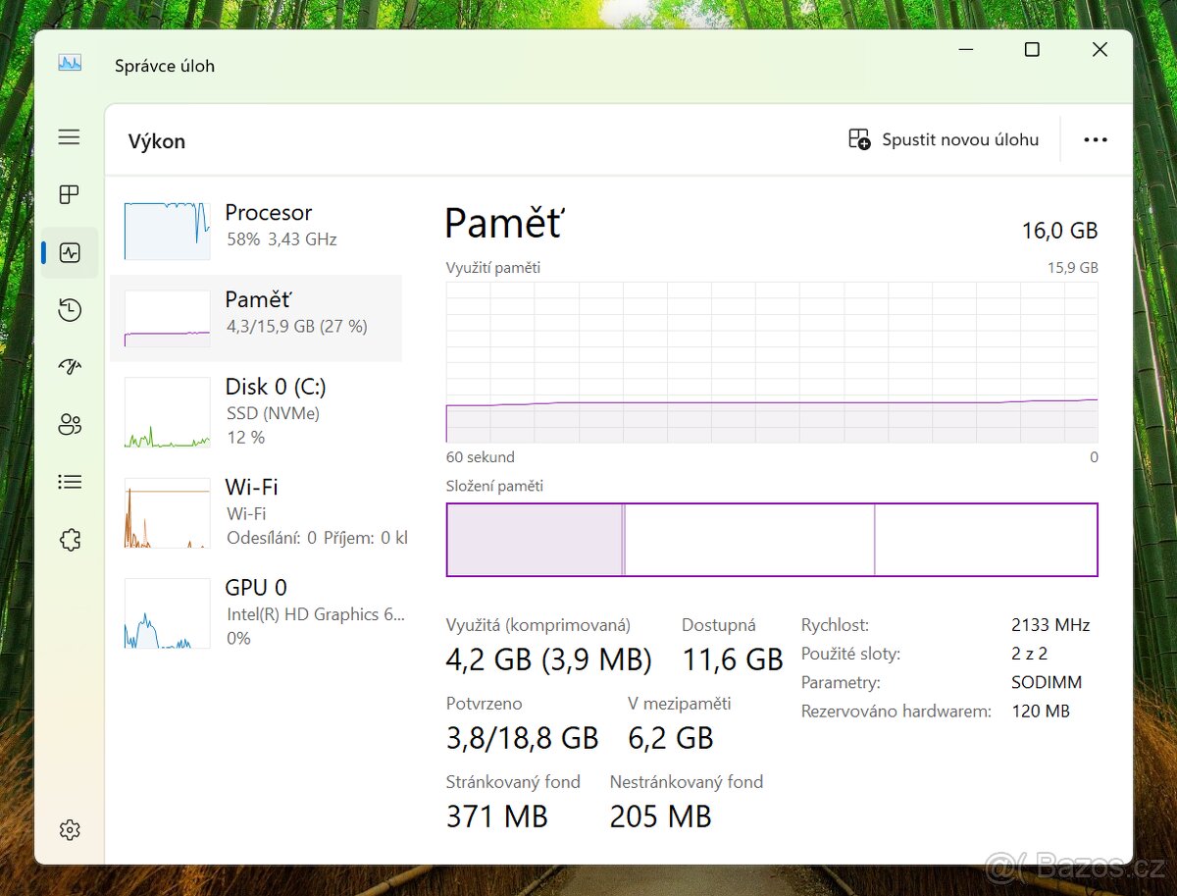The height and width of the screenshot is (896, 1177).
Task: Maximize the Správce úloh window
Action: click(x=1032, y=50)
